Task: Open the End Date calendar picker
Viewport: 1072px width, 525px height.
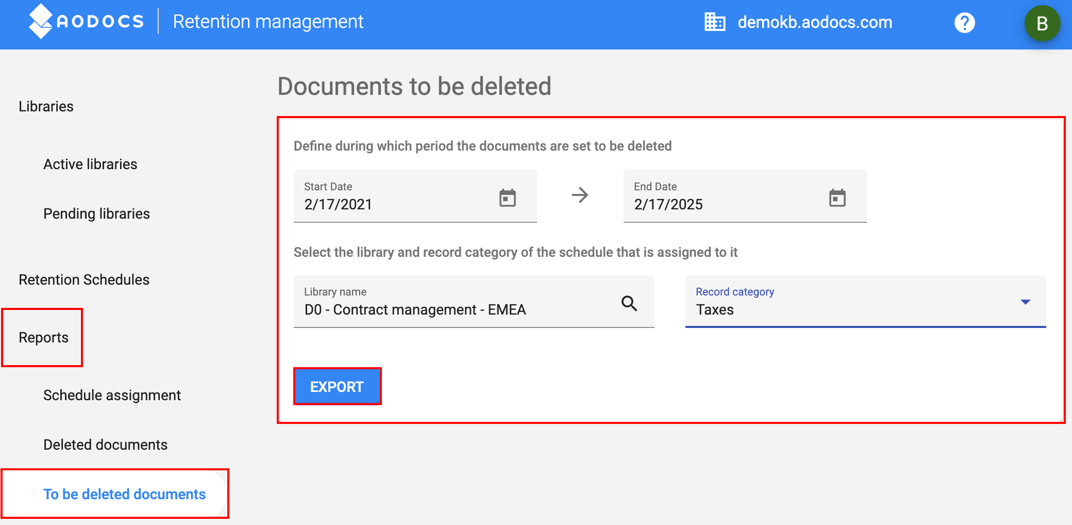Action: [x=837, y=198]
